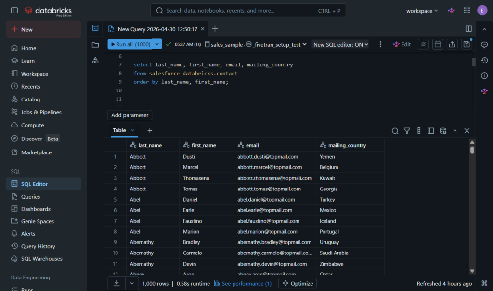Open the query editor panel icon
The image size is (493, 291).
[95, 28]
